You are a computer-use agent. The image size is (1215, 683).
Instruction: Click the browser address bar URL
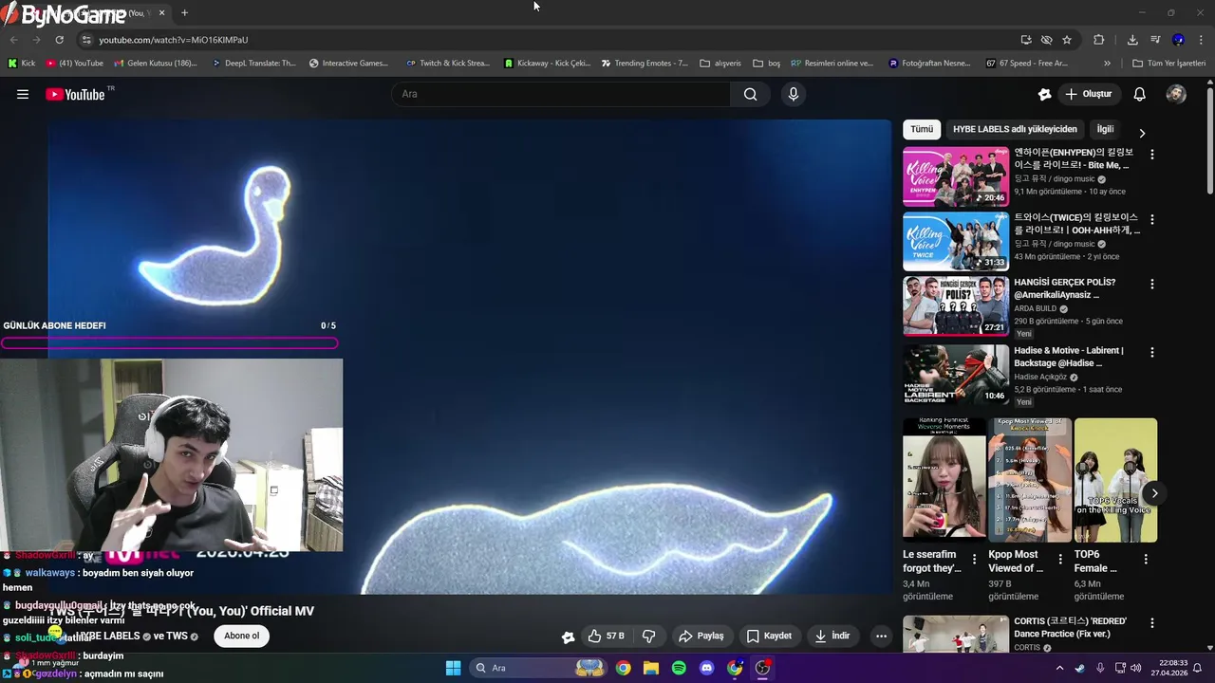(174, 40)
